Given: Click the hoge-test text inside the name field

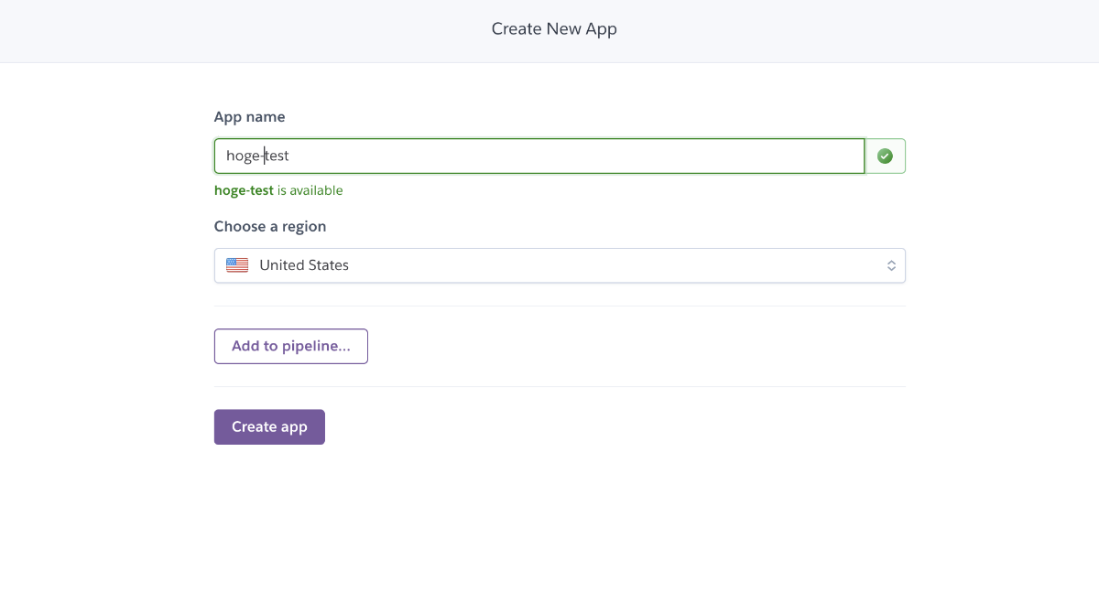Looking at the screenshot, I should 257,156.
